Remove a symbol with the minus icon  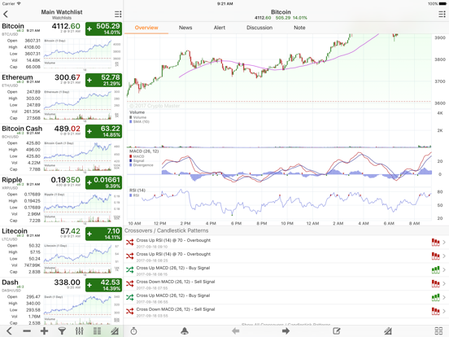click(x=27, y=331)
